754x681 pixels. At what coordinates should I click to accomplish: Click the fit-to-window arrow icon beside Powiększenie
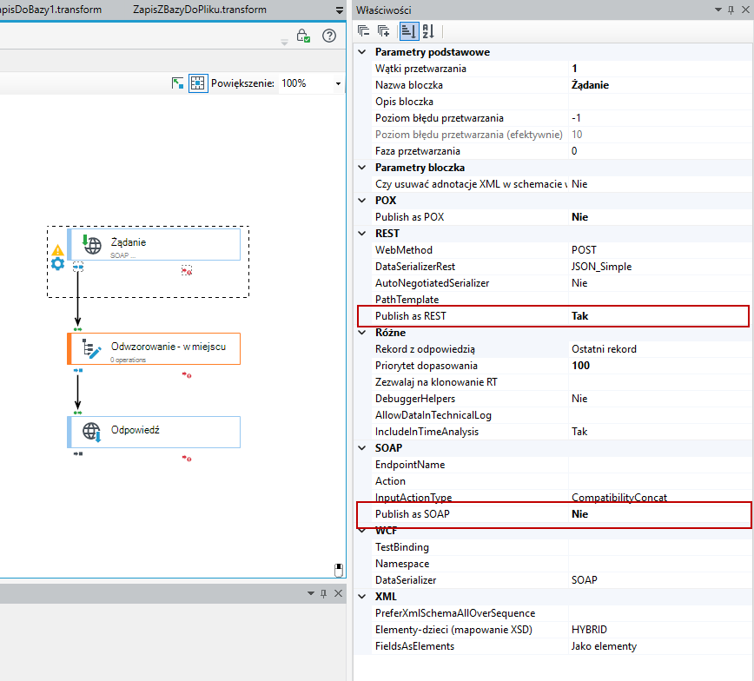pos(177,83)
